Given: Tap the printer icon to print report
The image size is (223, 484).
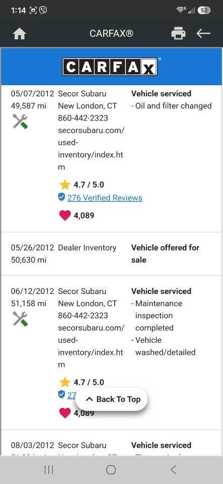Looking at the screenshot, I should click(x=178, y=33).
